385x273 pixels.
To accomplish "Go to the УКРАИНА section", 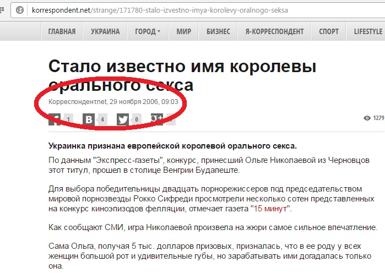I will (104, 31).
